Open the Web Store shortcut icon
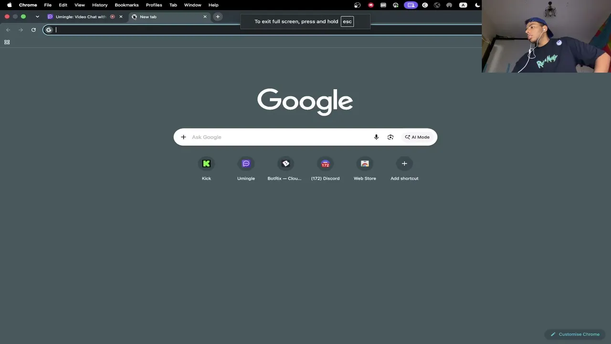 (365, 164)
